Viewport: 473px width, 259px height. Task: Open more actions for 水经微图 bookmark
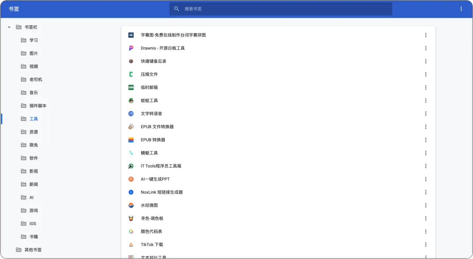[x=426, y=205]
